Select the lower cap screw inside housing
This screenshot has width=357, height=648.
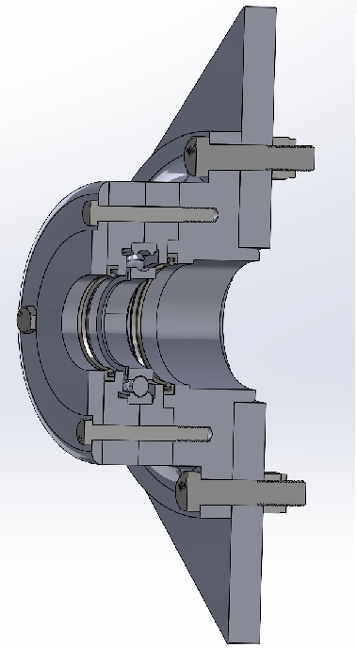[x=144, y=433]
